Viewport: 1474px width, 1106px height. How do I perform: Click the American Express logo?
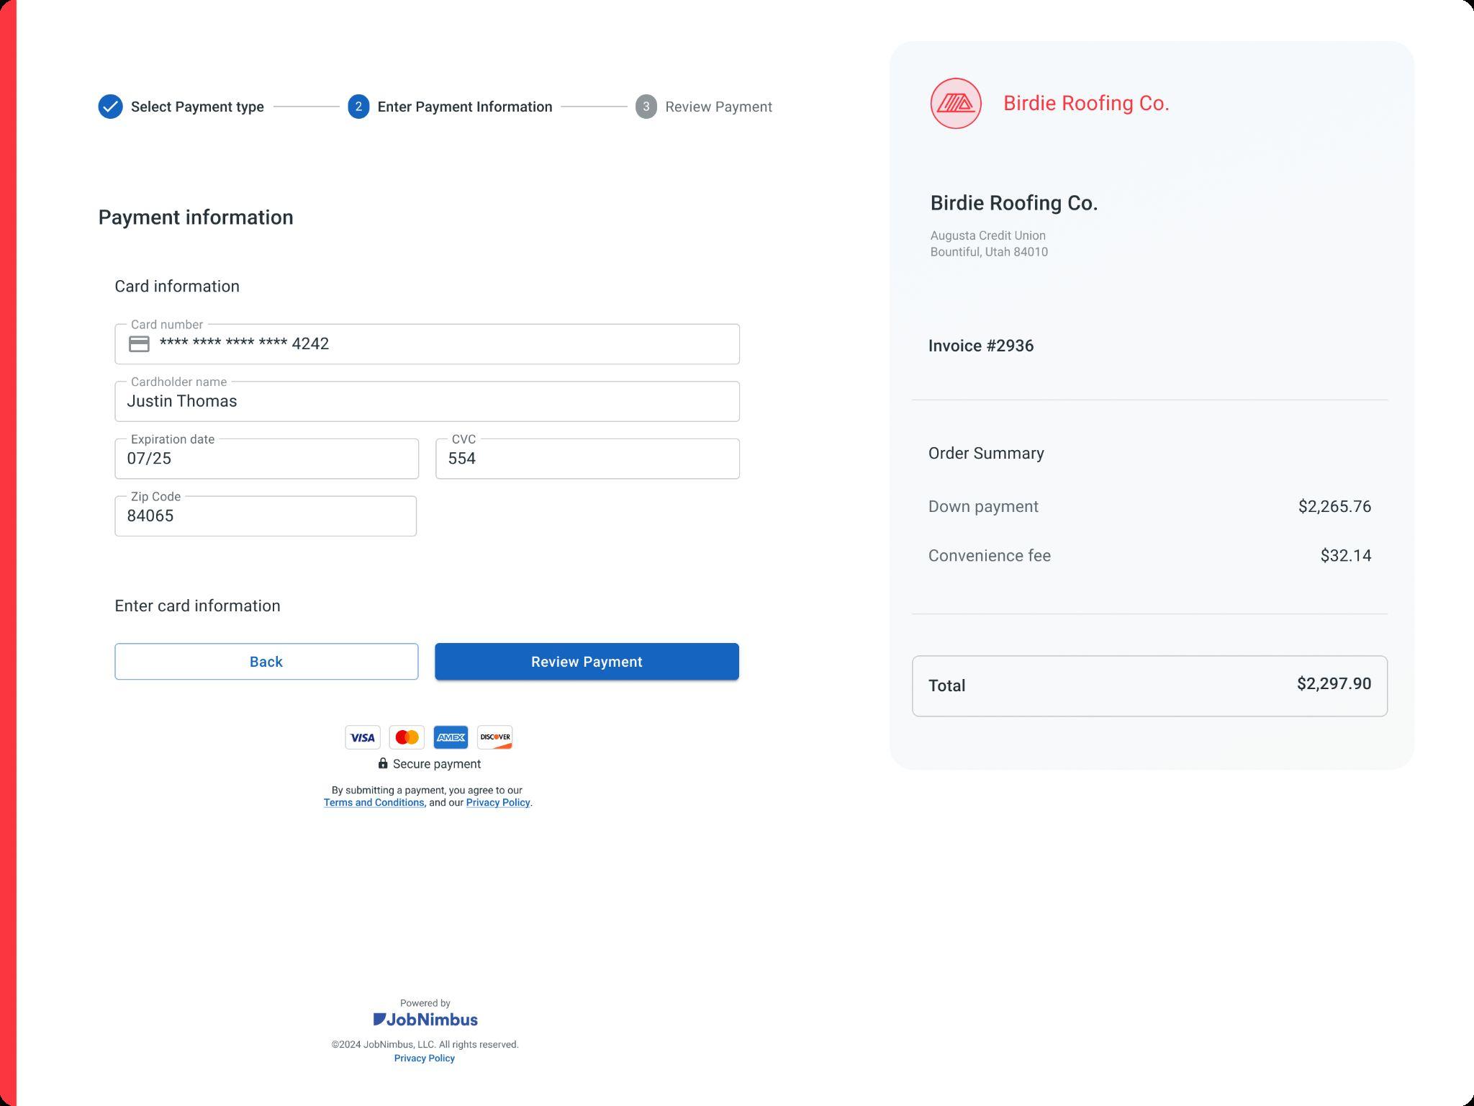[x=451, y=737]
